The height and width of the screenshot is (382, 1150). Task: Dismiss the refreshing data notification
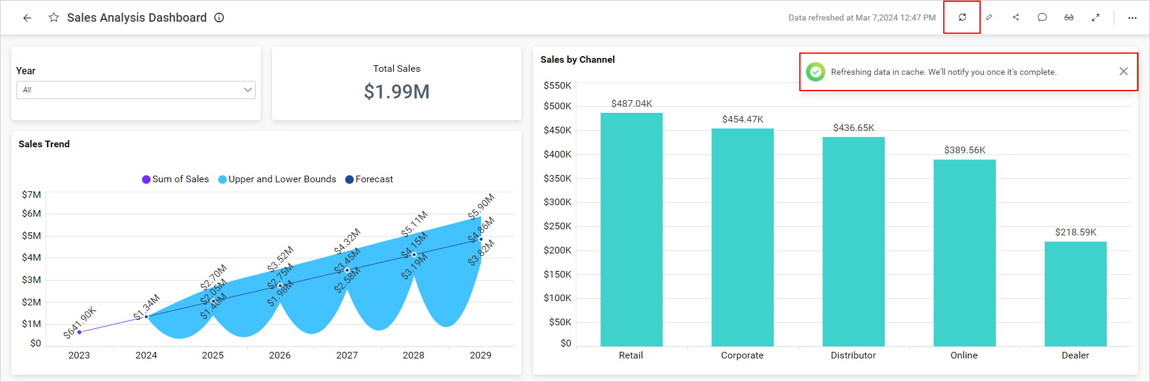[x=1123, y=71]
